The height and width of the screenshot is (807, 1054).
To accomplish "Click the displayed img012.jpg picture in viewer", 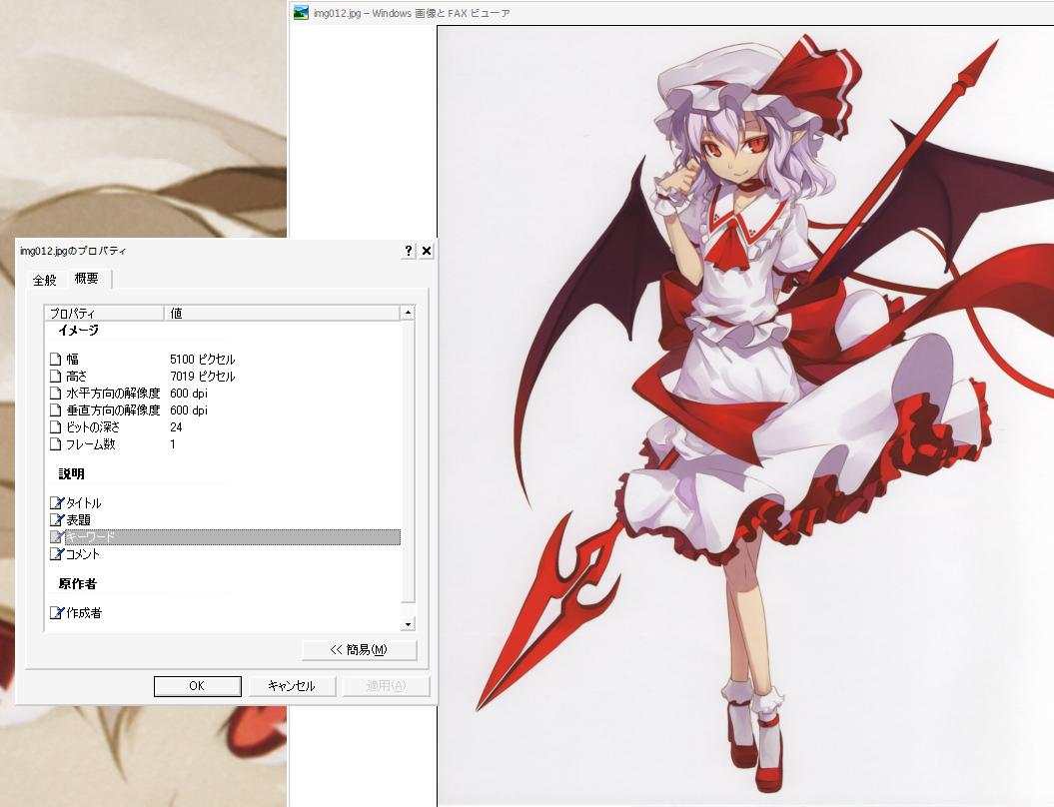I will (x=745, y=415).
